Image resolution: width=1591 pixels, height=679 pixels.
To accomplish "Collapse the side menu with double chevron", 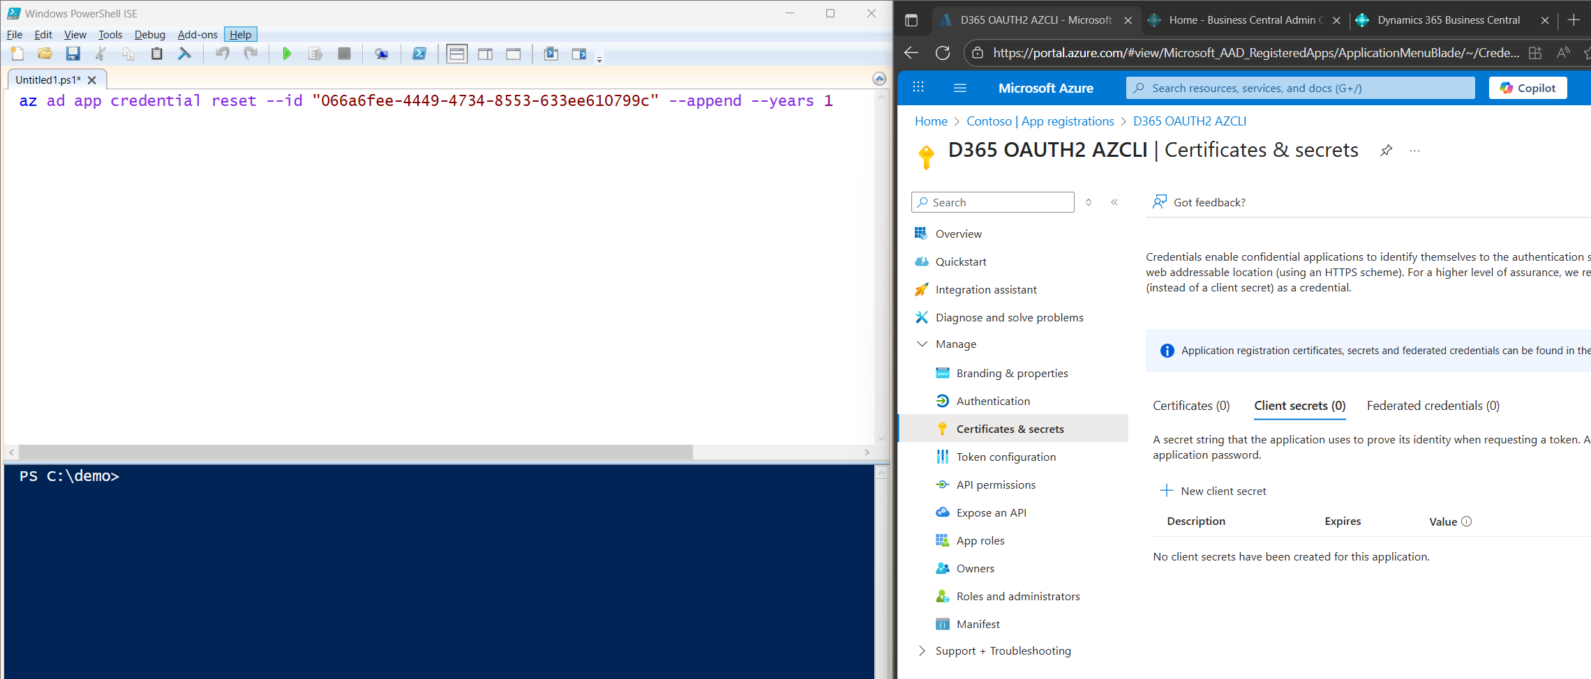I will click(1114, 202).
